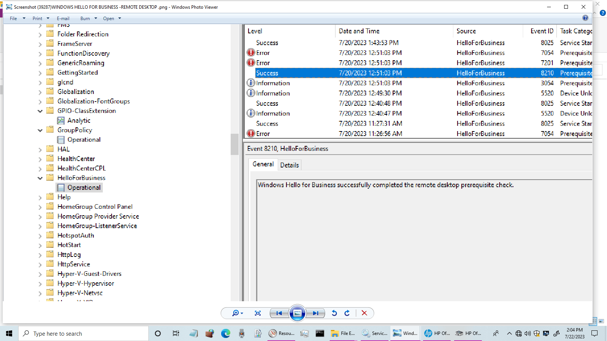Collapse the GPIO-ClassExtension node
Viewport: 607px width, 341px height.
pyautogui.click(x=40, y=111)
